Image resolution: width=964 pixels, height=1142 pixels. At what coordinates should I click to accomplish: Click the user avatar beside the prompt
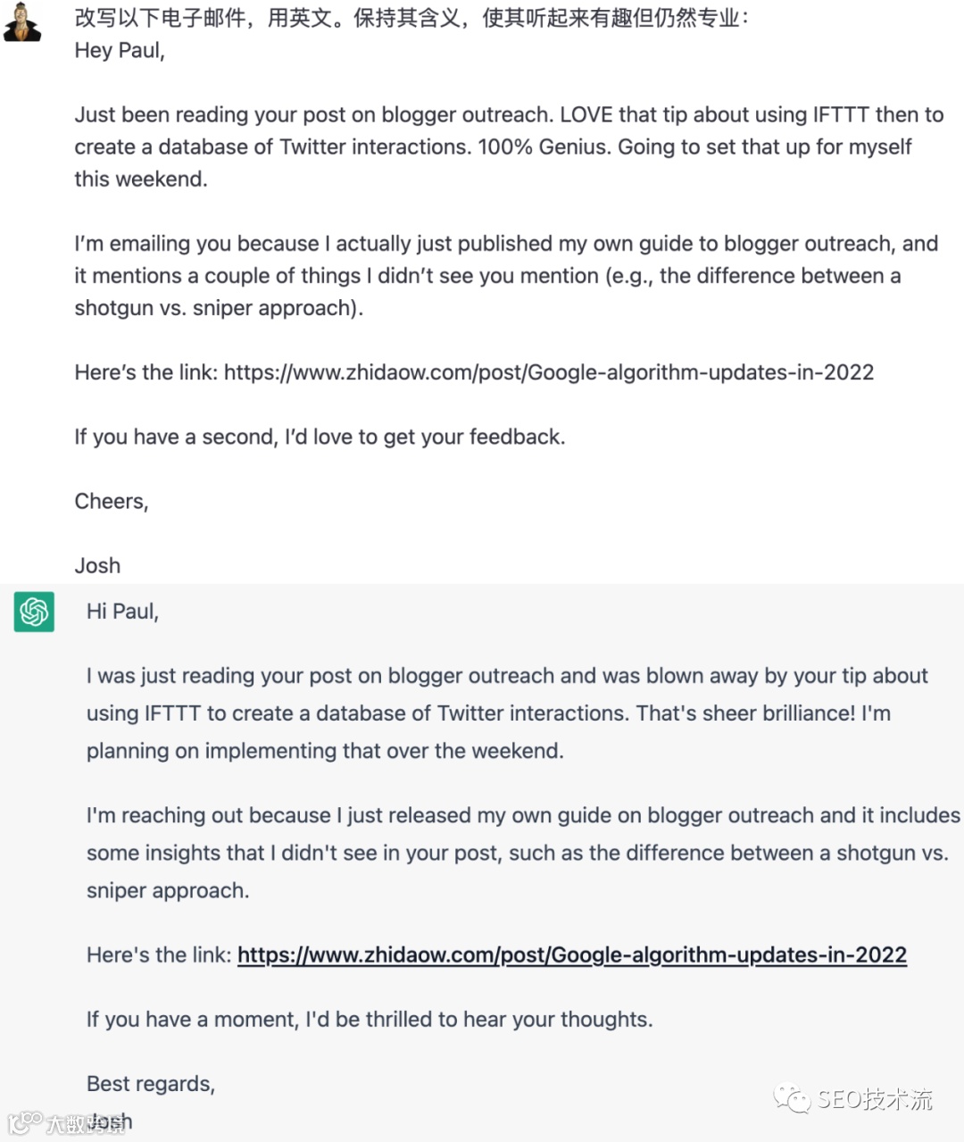[x=22, y=22]
